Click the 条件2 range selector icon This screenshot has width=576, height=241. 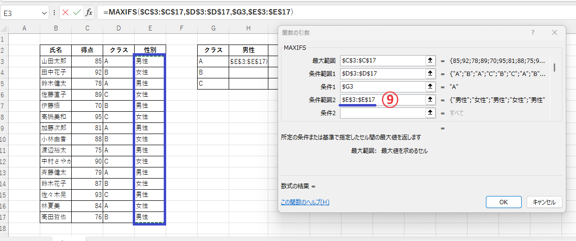429,113
